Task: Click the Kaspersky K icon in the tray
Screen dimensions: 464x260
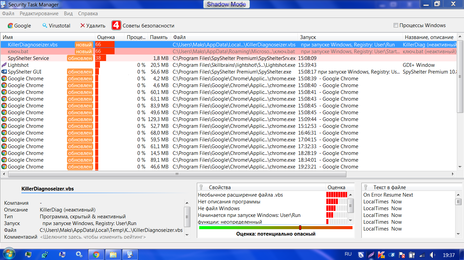Action: 381,255
